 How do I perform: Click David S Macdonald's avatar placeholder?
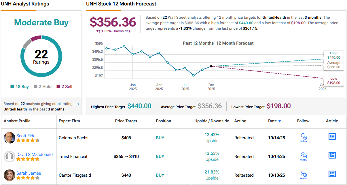point(9,157)
